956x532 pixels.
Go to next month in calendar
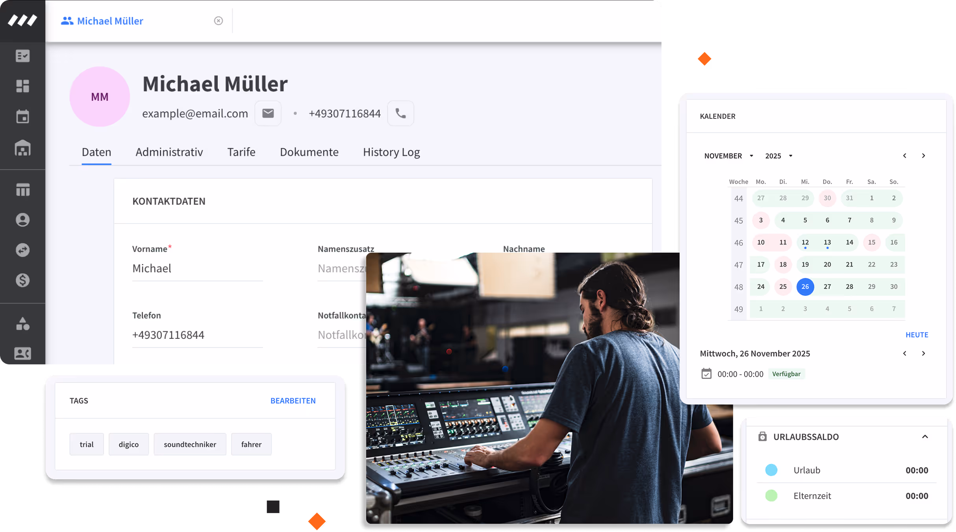[x=923, y=156]
